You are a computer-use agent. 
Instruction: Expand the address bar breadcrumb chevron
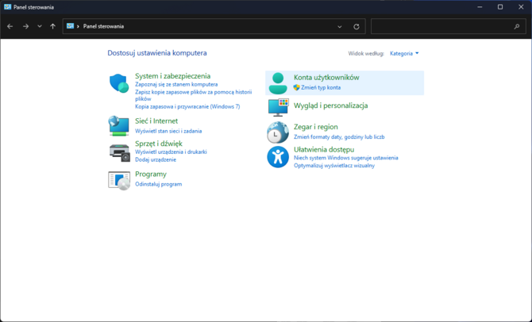(x=78, y=26)
